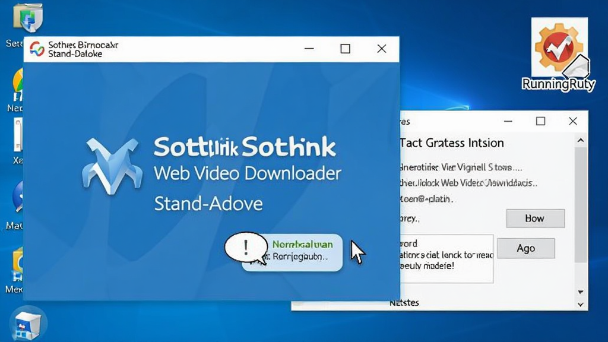Open the desktop icon labeled Xa
The height and width of the screenshot is (342, 608).
18,135
